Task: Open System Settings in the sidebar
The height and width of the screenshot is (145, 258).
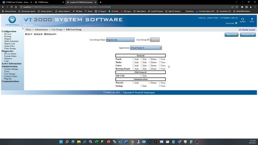Action: (11, 69)
